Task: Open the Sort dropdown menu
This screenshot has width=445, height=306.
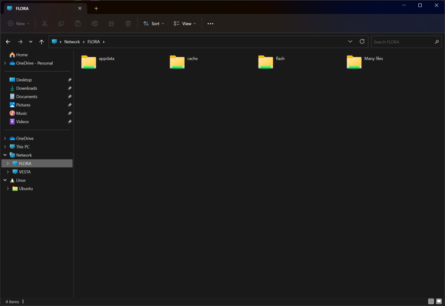Action: click(154, 24)
